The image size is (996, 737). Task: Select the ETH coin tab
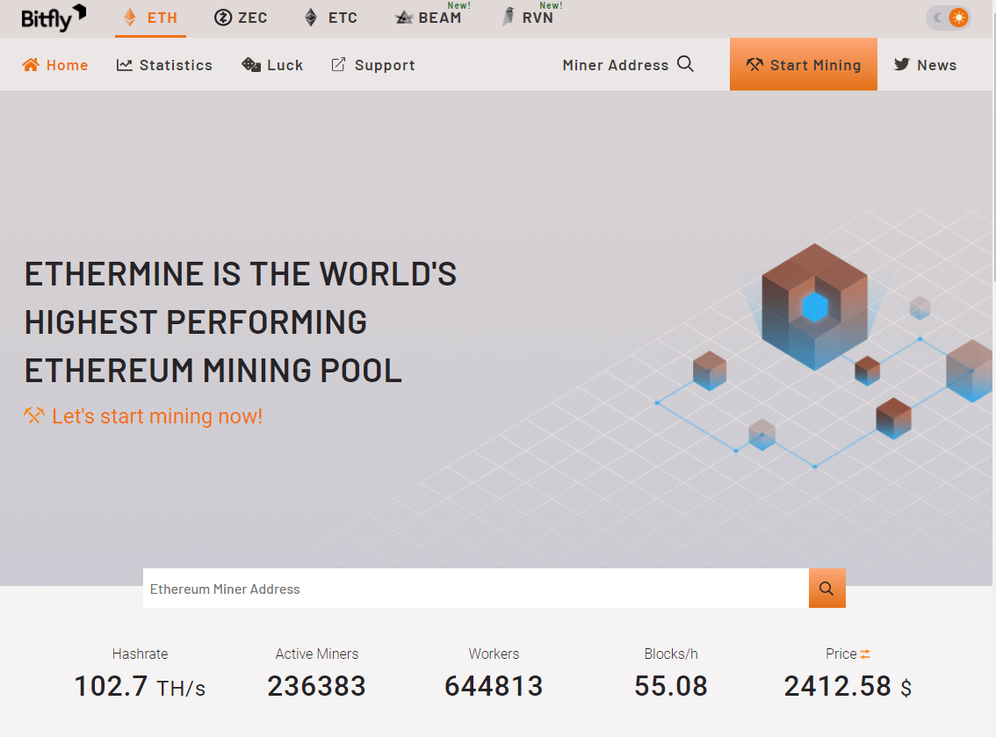(150, 18)
